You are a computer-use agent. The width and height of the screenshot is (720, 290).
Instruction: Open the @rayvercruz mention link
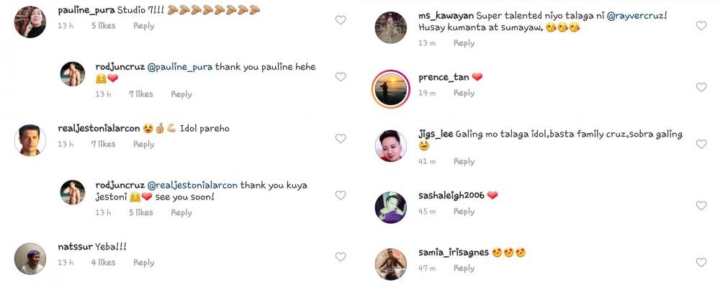coord(636,16)
